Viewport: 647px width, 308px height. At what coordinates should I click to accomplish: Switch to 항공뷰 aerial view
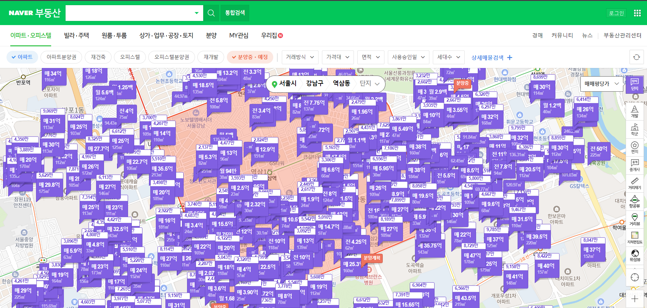[x=635, y=202]
